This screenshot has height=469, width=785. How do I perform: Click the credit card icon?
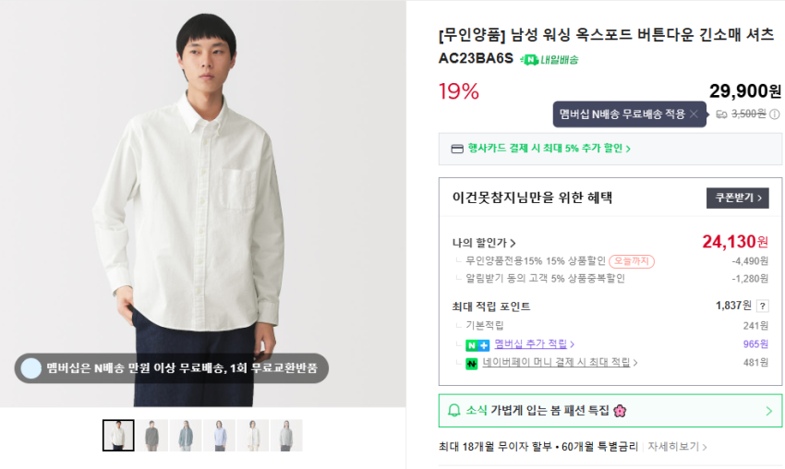coord(456,149)
